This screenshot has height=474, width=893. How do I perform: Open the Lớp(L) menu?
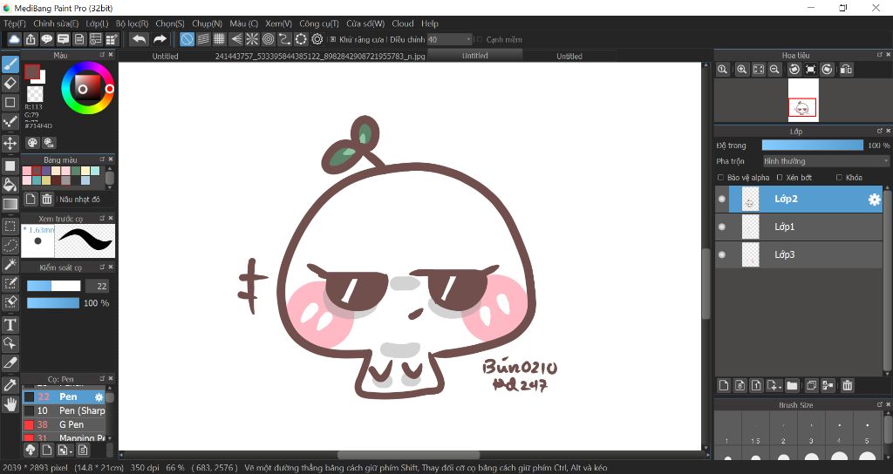pyautogui.click(x=97, y=24)
